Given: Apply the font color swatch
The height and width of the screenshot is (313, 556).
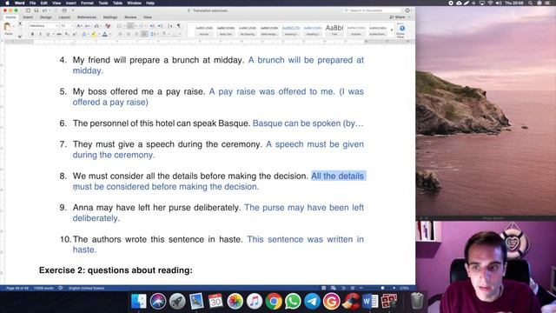Looking at the screenshot, I should pyautogui.click(x=104, y=34).
